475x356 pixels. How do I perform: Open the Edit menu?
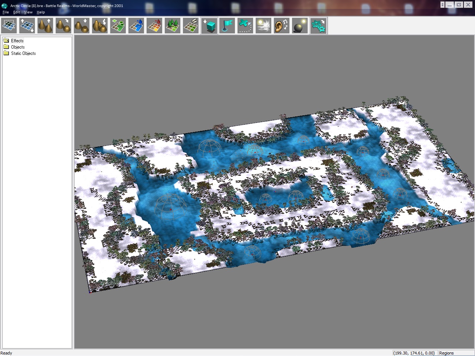17,12
